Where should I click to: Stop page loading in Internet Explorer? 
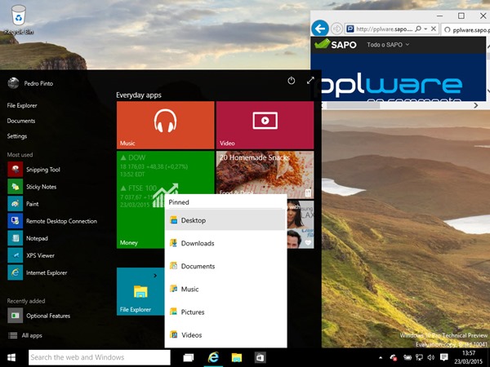[434, 29]
